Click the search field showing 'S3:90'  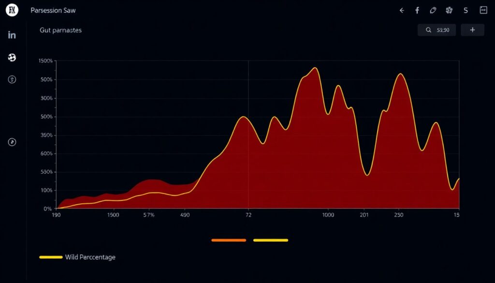(437, 30)
